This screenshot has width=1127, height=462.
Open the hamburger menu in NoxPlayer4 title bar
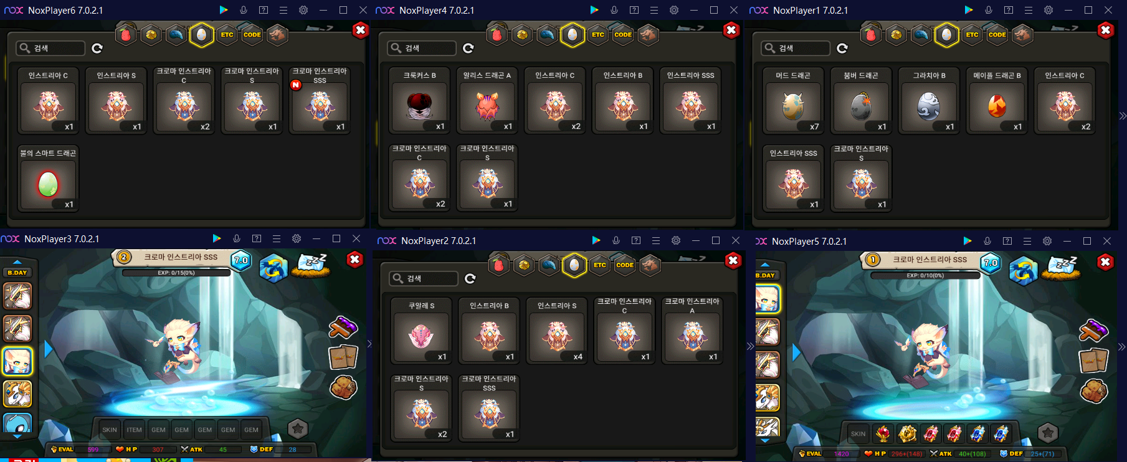(x=654, y=10)
